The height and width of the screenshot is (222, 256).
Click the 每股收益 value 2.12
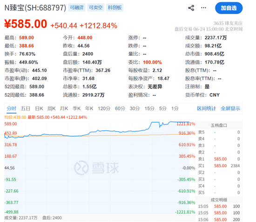[157, 70]
